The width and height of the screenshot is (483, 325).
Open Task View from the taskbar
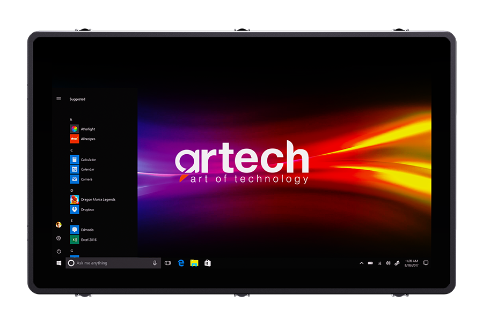pyautogui.click(x=167, y=263)
